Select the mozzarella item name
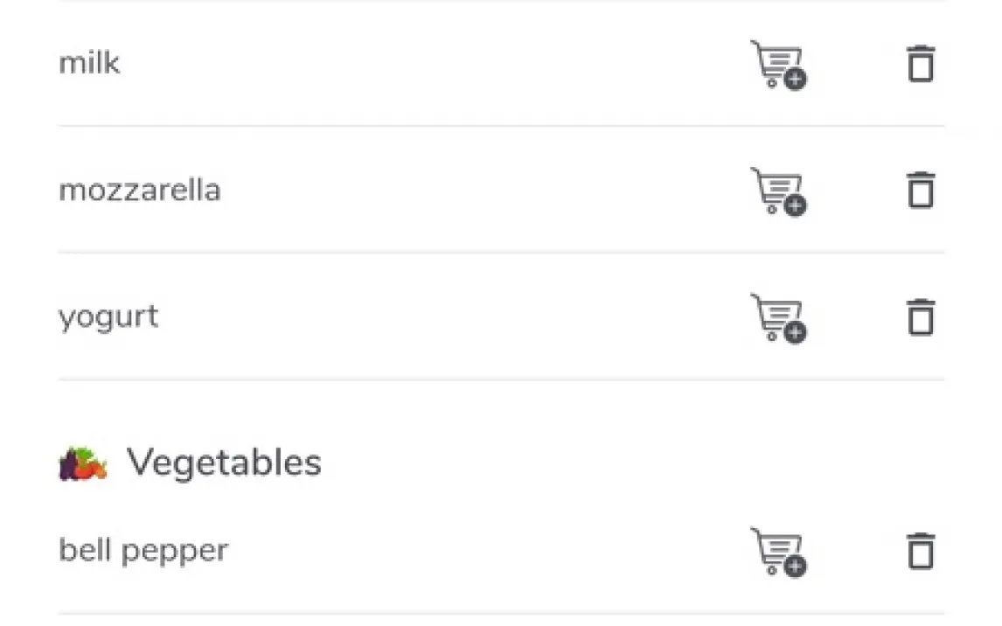This screenshot has width=1002, height=626. coord(140,191)
